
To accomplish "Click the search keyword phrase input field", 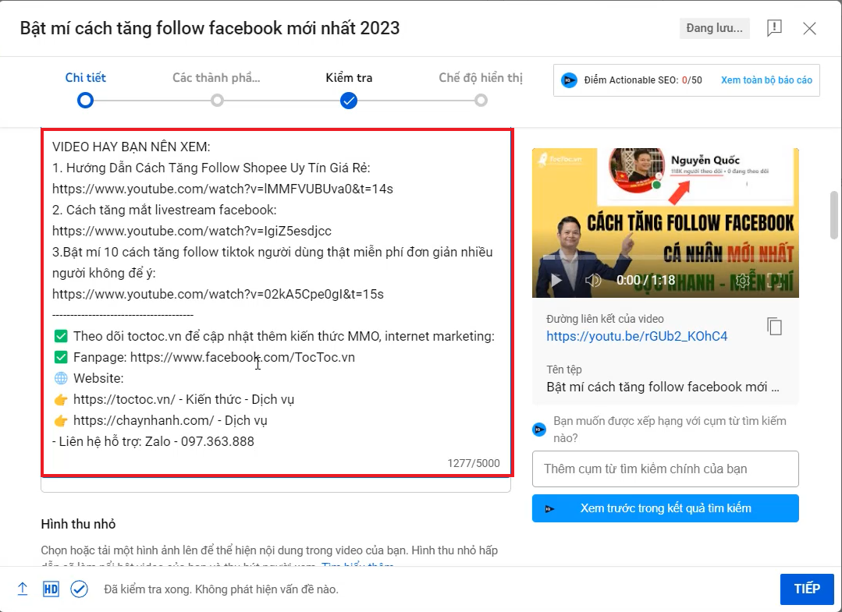I will pos(665,469).
